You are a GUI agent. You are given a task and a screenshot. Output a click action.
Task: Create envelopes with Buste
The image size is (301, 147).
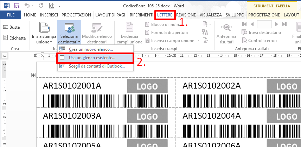point(12,27)
